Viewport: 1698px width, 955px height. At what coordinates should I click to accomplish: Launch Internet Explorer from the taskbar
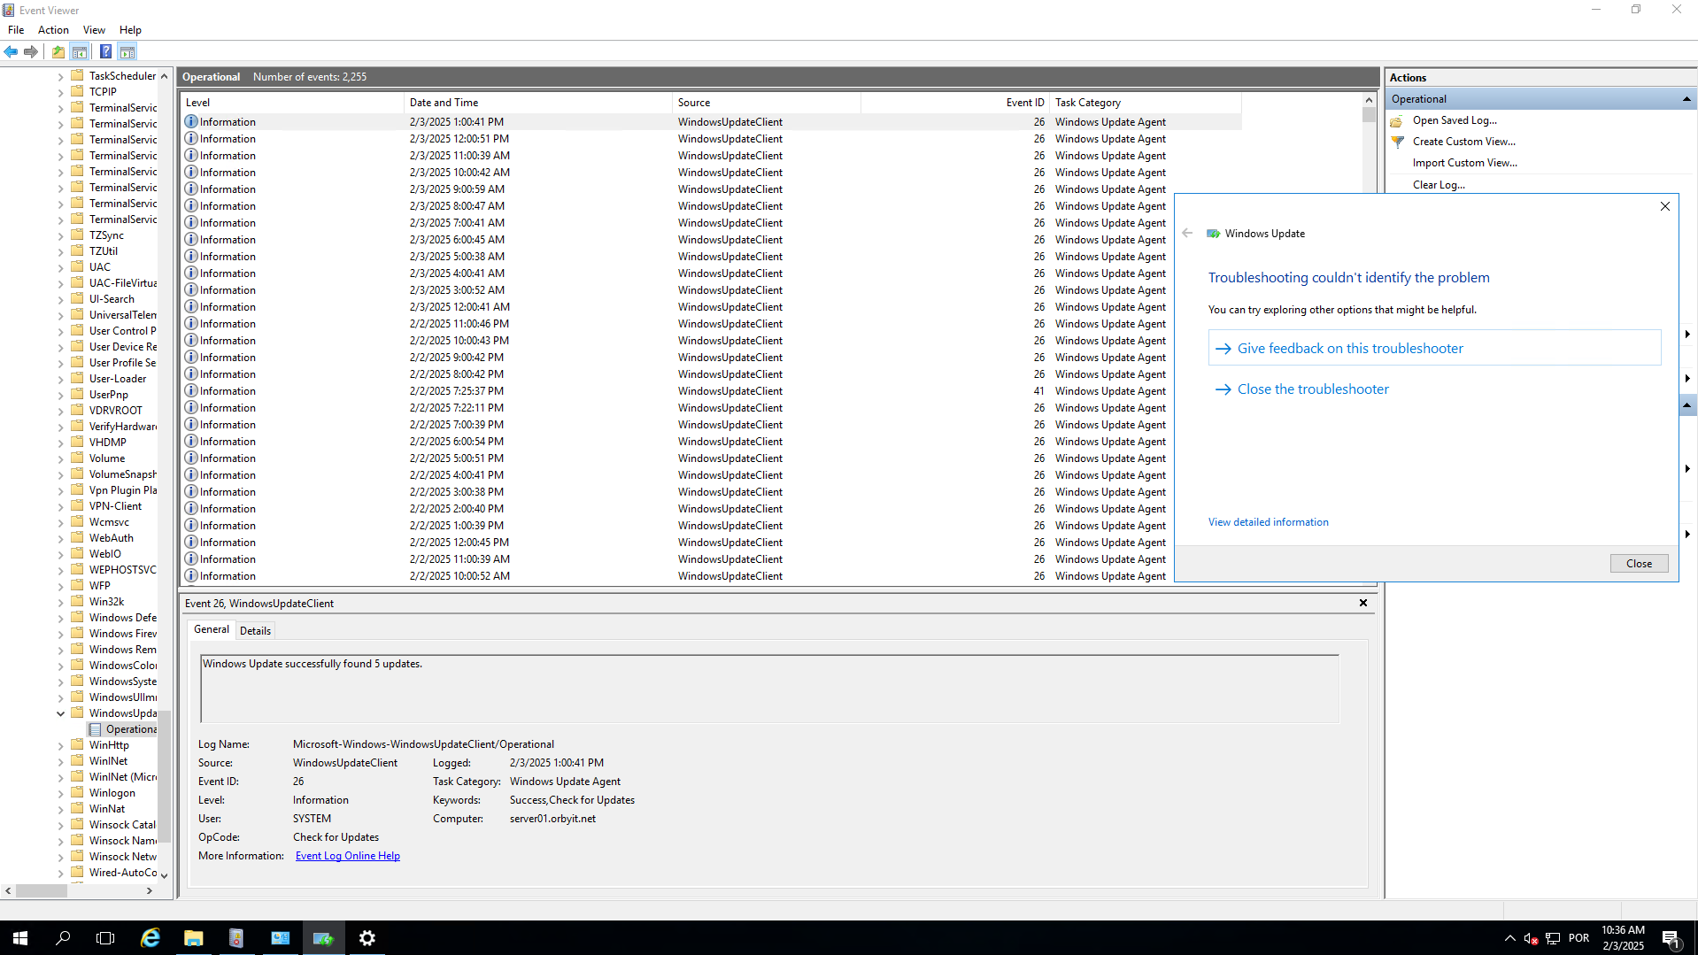(151, 938)
